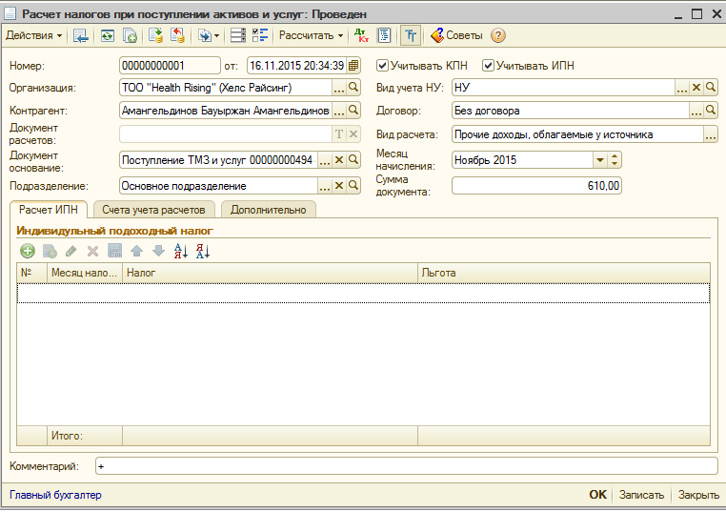Click the refresh (reread) toolbar icon
This screenshot has width=726, height=512.
108,35
